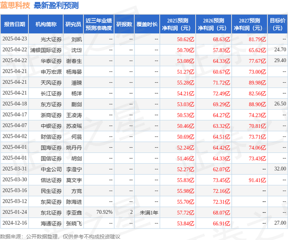Click the 未满1年 coverage cell
Image resolution: width=288 pixels, height=240 pixels.
[x=149, y=212]
